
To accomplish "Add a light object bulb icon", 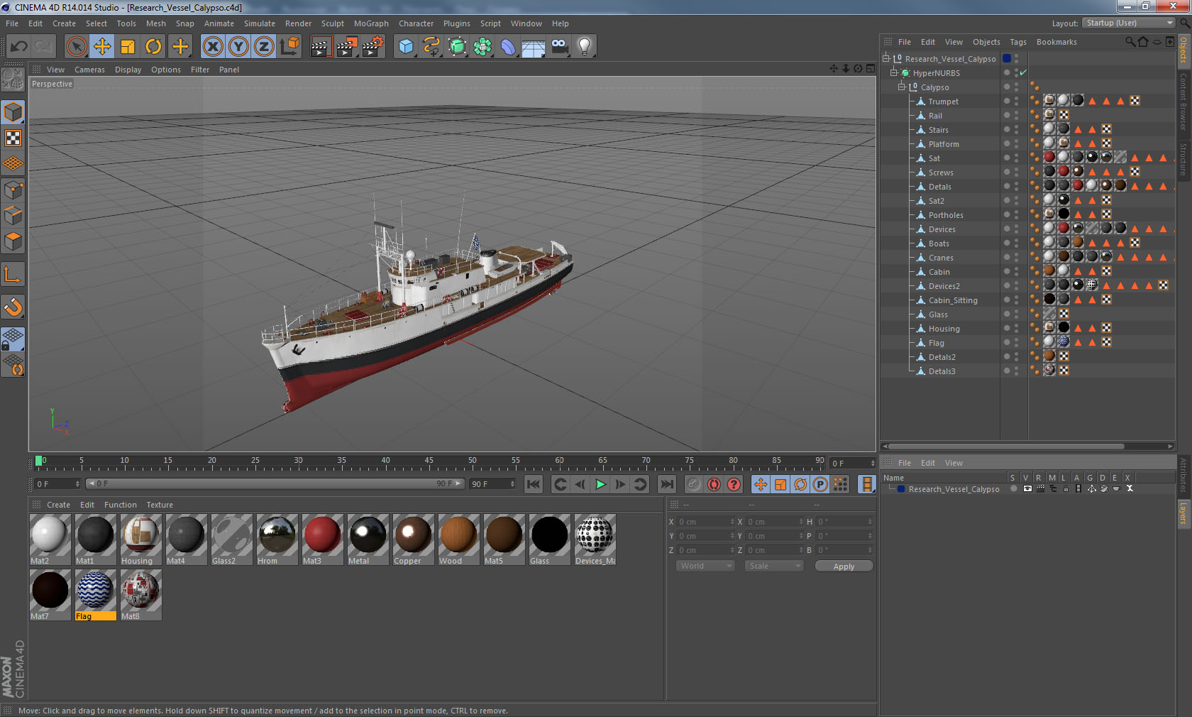I will 585,47.
